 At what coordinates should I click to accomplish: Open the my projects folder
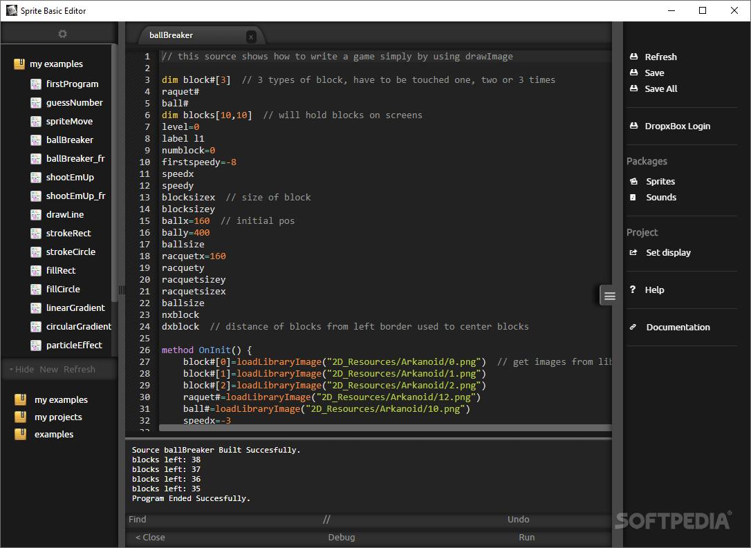pos(58,417)
